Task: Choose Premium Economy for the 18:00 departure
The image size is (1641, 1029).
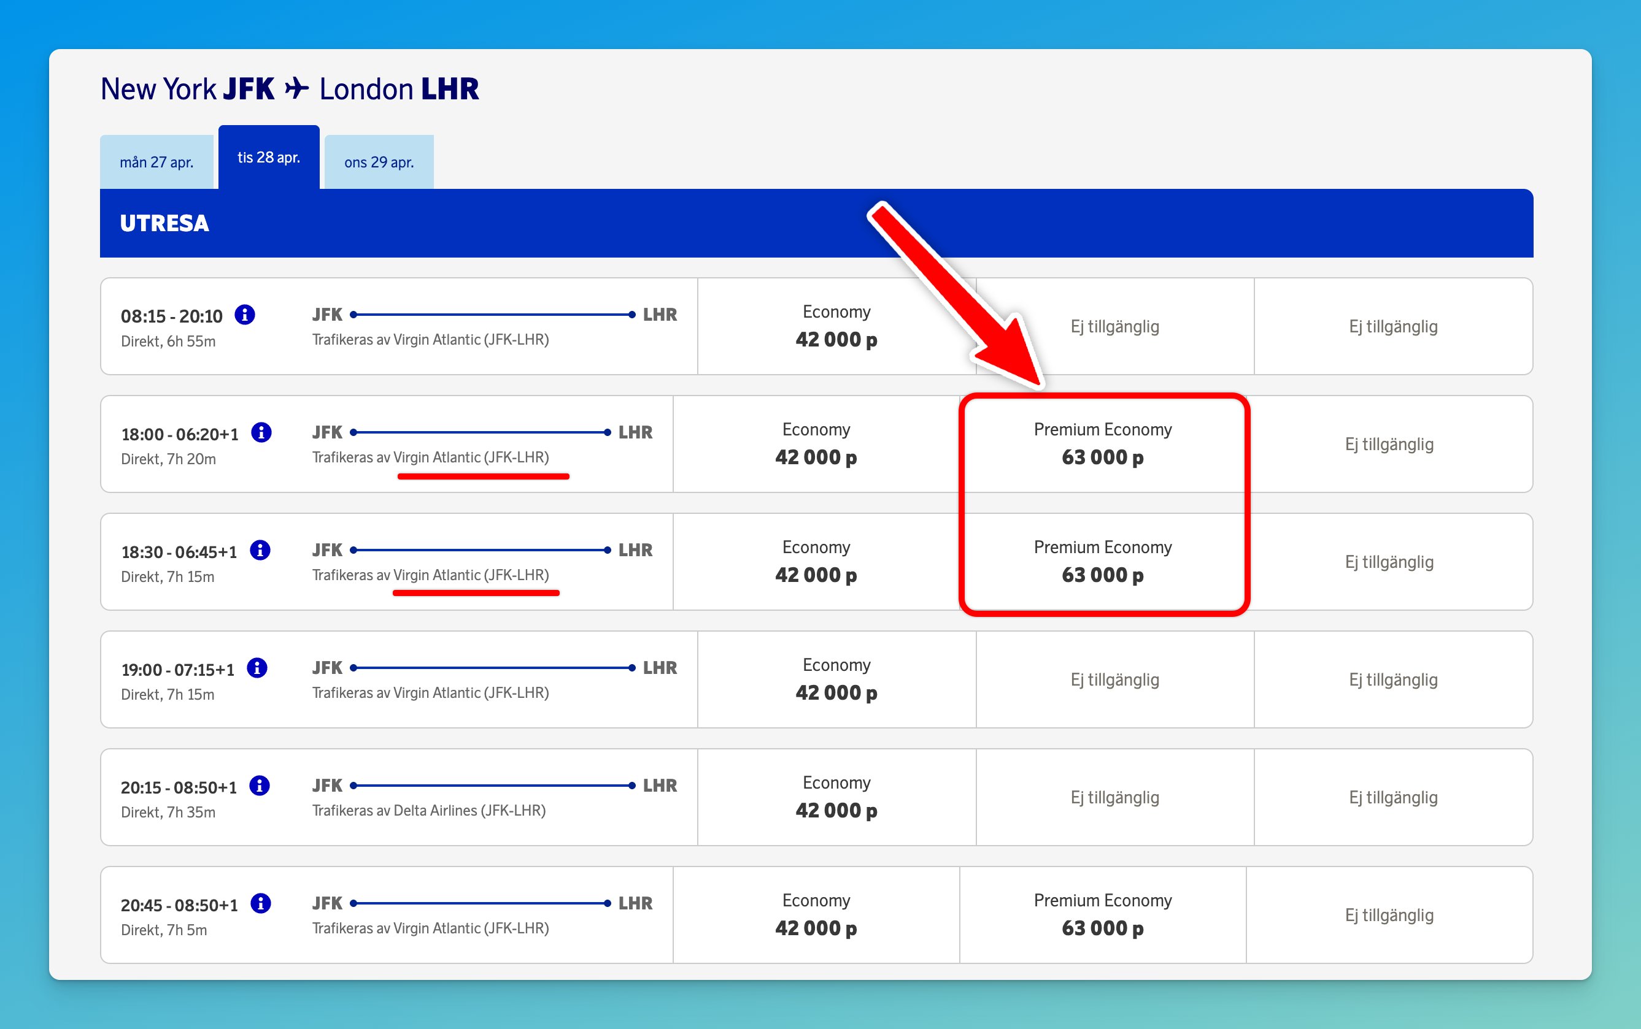Action: (1102, 444)
